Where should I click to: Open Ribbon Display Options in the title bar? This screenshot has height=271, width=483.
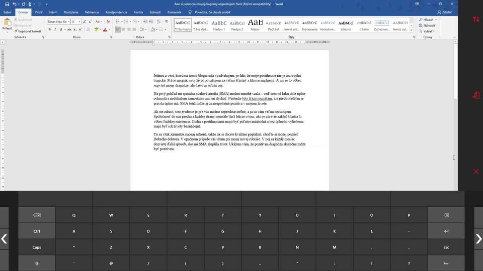(417, 4)
